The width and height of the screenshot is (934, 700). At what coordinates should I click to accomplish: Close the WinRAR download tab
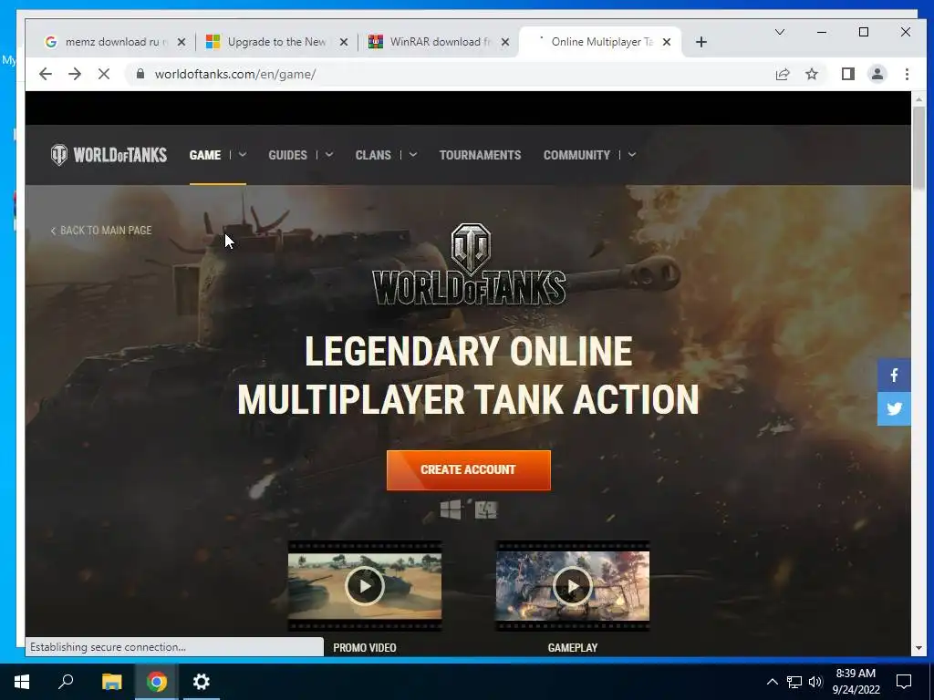pos(505,42)
